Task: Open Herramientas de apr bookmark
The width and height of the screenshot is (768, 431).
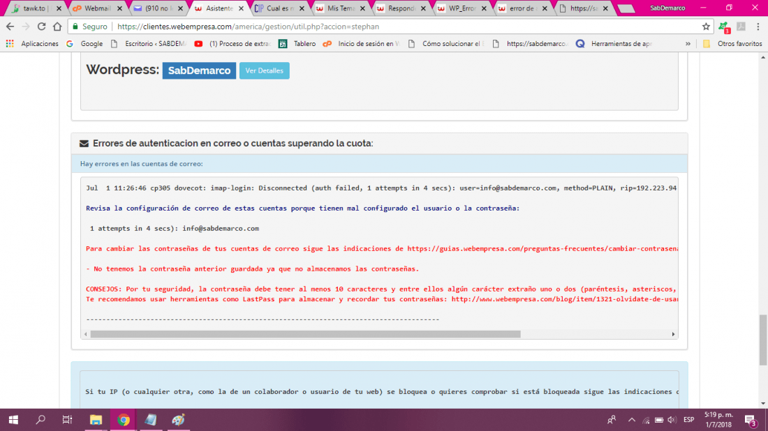Action: click(614, 43)
